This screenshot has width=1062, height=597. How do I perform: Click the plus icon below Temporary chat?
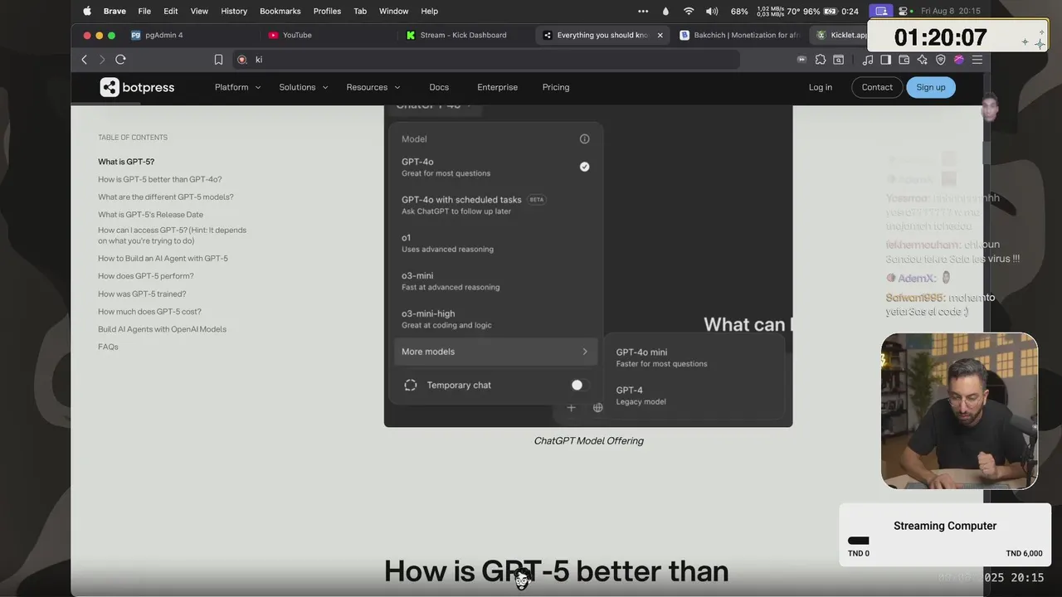(x=571, y=407)
